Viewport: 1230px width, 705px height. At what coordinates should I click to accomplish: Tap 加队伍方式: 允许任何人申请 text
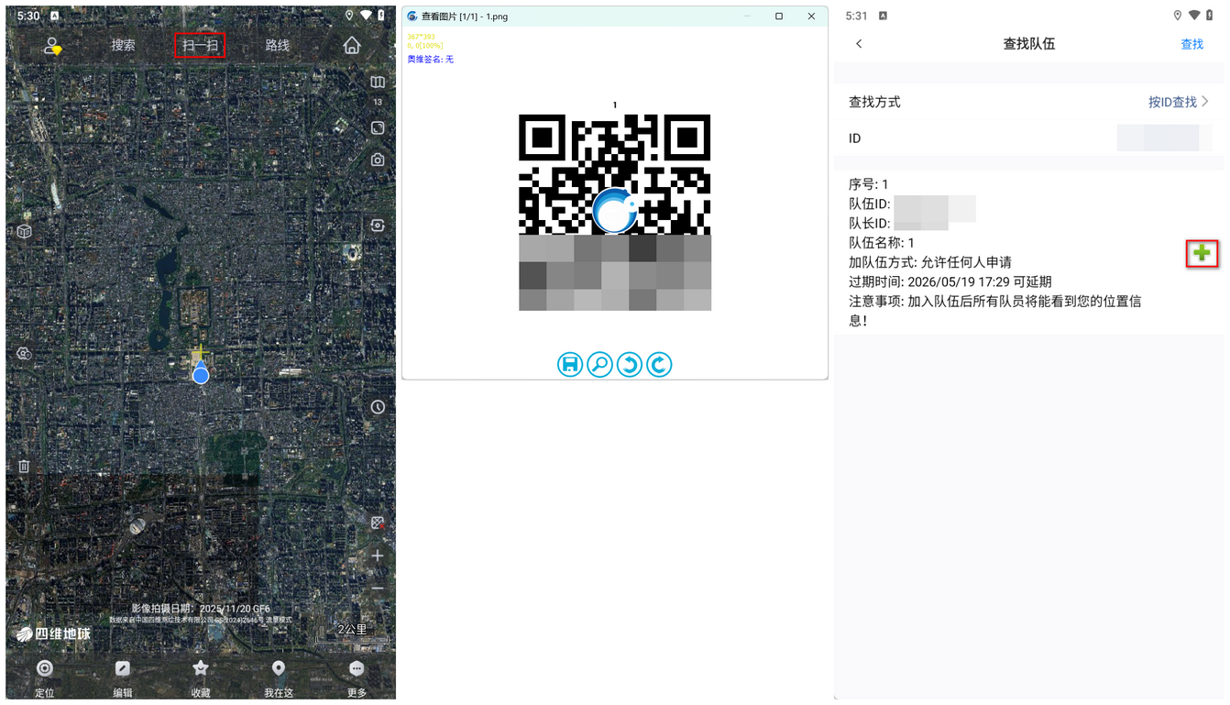click(930, 262)
